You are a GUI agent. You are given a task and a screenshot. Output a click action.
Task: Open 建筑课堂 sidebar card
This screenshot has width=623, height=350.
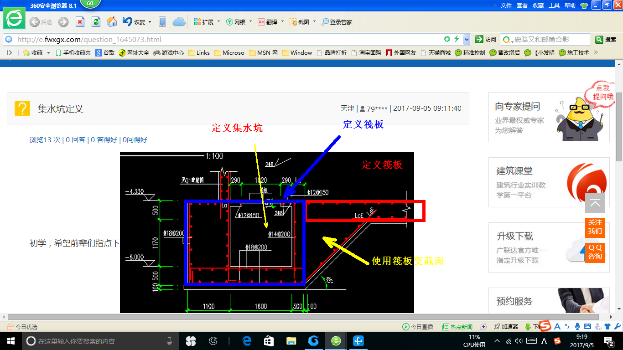[549, 182]
